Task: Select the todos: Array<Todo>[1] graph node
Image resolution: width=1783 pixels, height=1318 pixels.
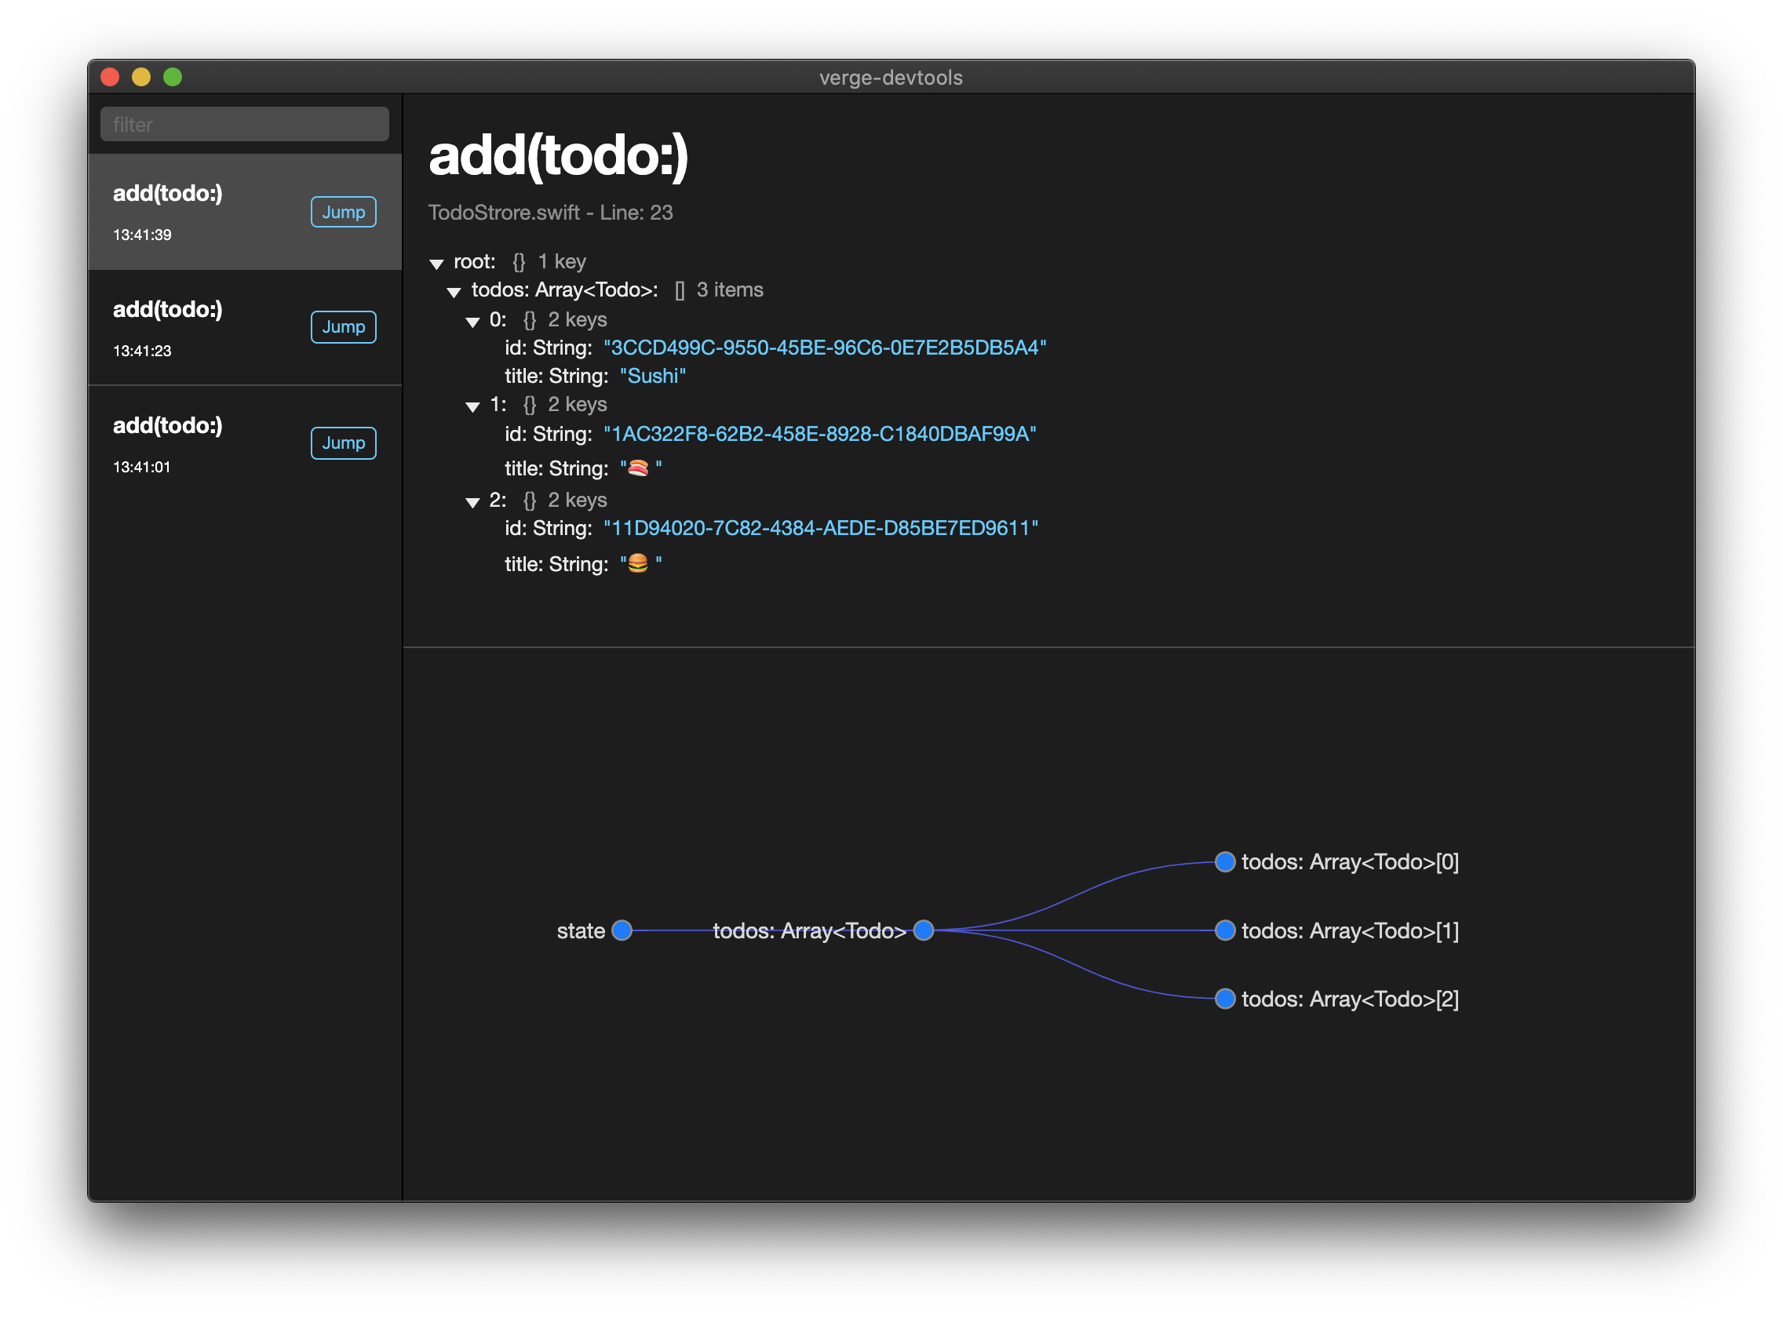Action: point(1225,930)
